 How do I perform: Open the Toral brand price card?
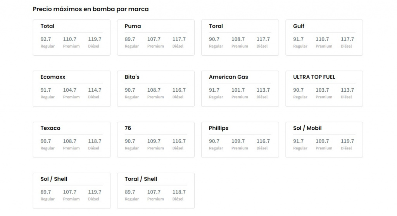(240, 38)
